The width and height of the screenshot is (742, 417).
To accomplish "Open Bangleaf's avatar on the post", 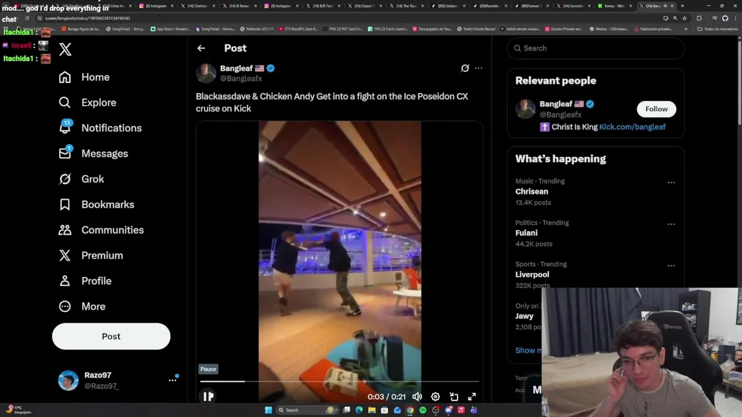I will click(x=206, y=73).
